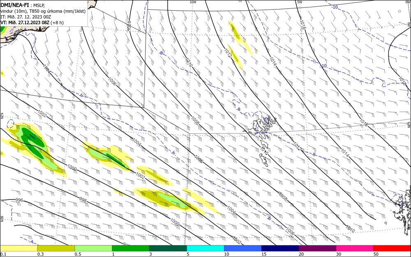Screen dimensions: 411x257
Task: Click the olive 0.3–0.5 mm legend swatch
Action: pos(56,248)
